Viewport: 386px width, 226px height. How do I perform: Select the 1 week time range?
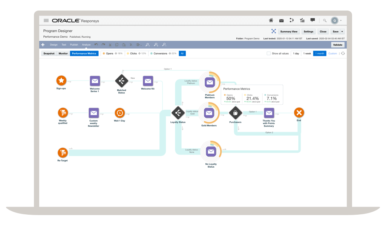pos(307,53)
